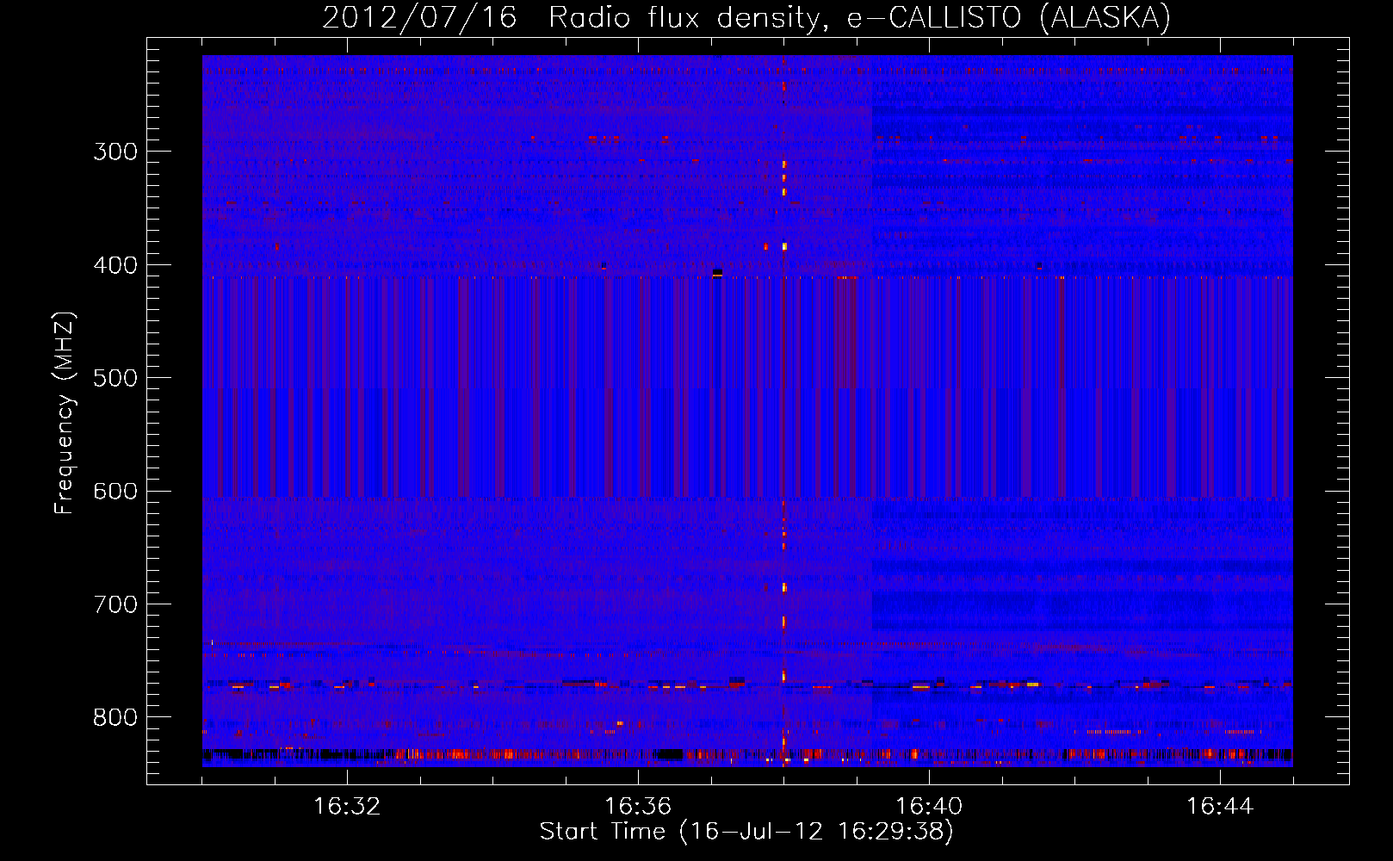The width and height of the screenshot is (1393, 861).
Task: Click the 16:40 time tick label
Action: coord(929,807)
